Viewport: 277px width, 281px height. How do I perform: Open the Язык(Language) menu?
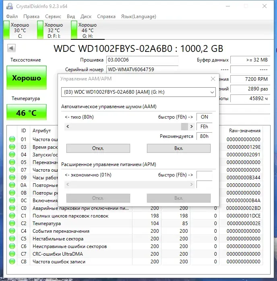[x=138, y=16]
